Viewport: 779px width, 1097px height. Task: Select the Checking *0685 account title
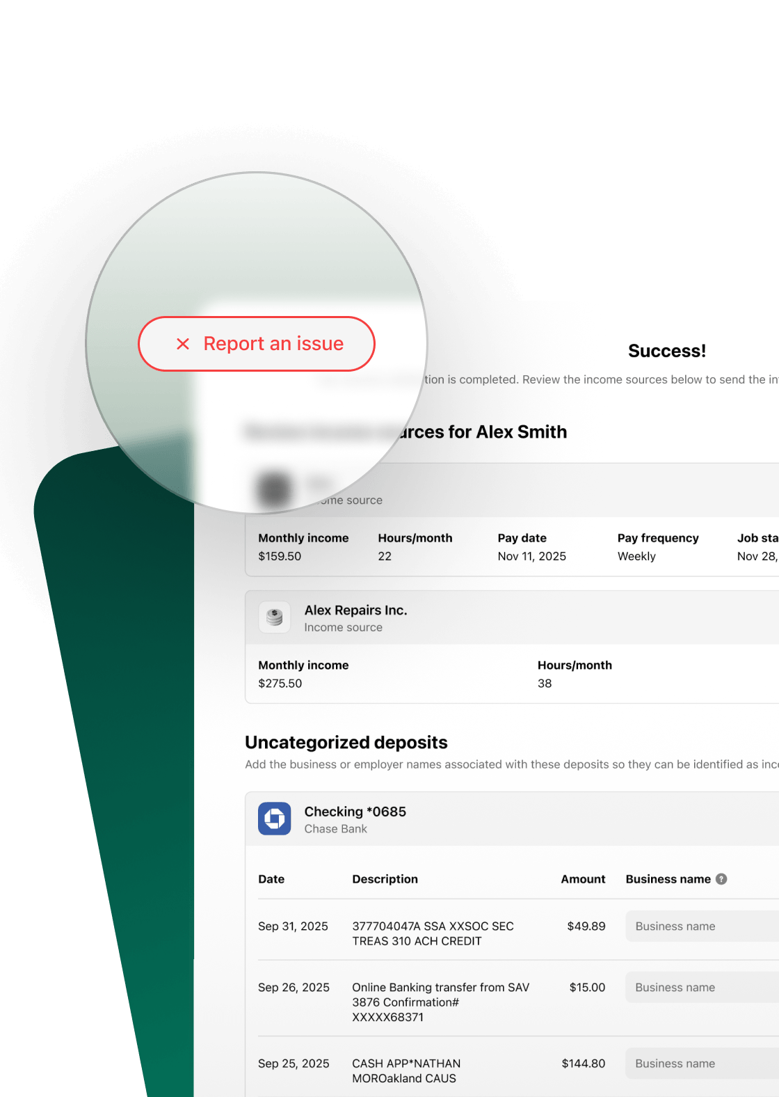click(355, 812)
